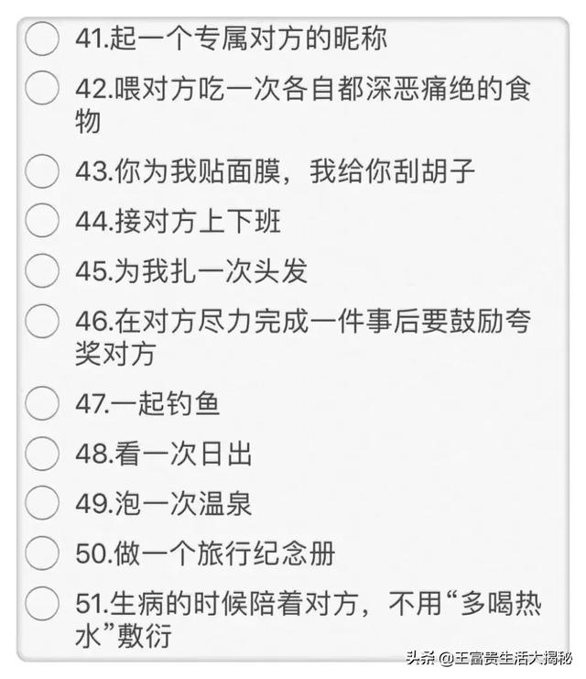Image resolution: width=586 pixels, height=679 pixels.
Task: Check the circle for 49.泡一次温泉
Action: click(42, 502)
